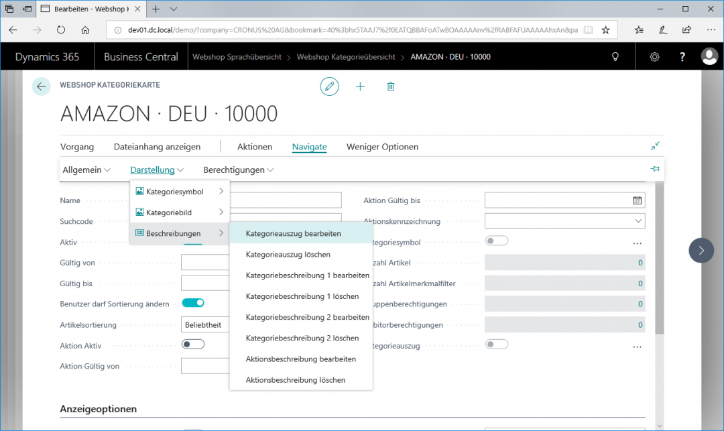The image size is (724, 431).
Task: Choose Aktionsbeschreibung bearbeiten
Action: click(301, 359)
